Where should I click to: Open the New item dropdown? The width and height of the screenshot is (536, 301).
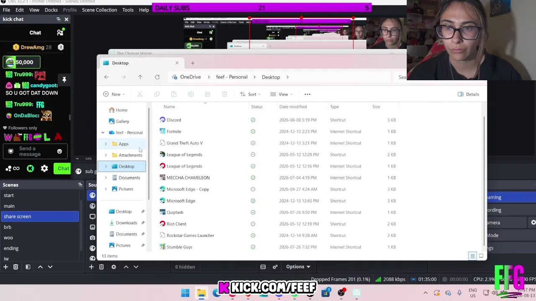click(114, 94)
